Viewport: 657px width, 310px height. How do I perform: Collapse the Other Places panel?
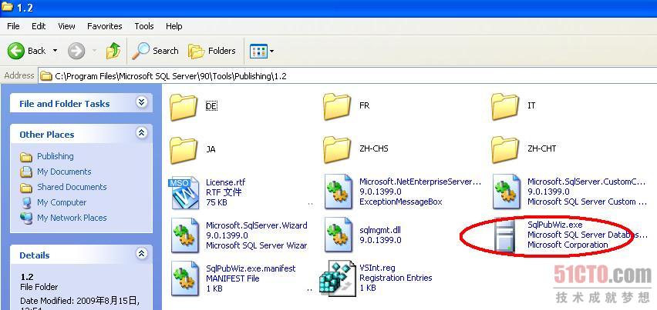pyautogui.click(x=142, y=133)
